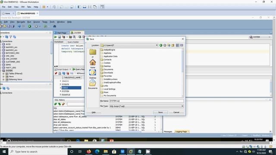Select the DEMO connection in tree
The image size is (276, 155).
tap(8, 65)
